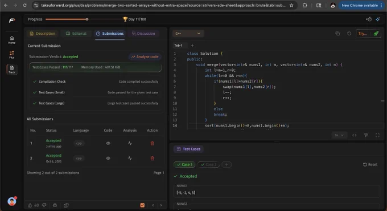387x211 pixels.
Task: Switch to the Editorial tab
Action: pos(76,34)
